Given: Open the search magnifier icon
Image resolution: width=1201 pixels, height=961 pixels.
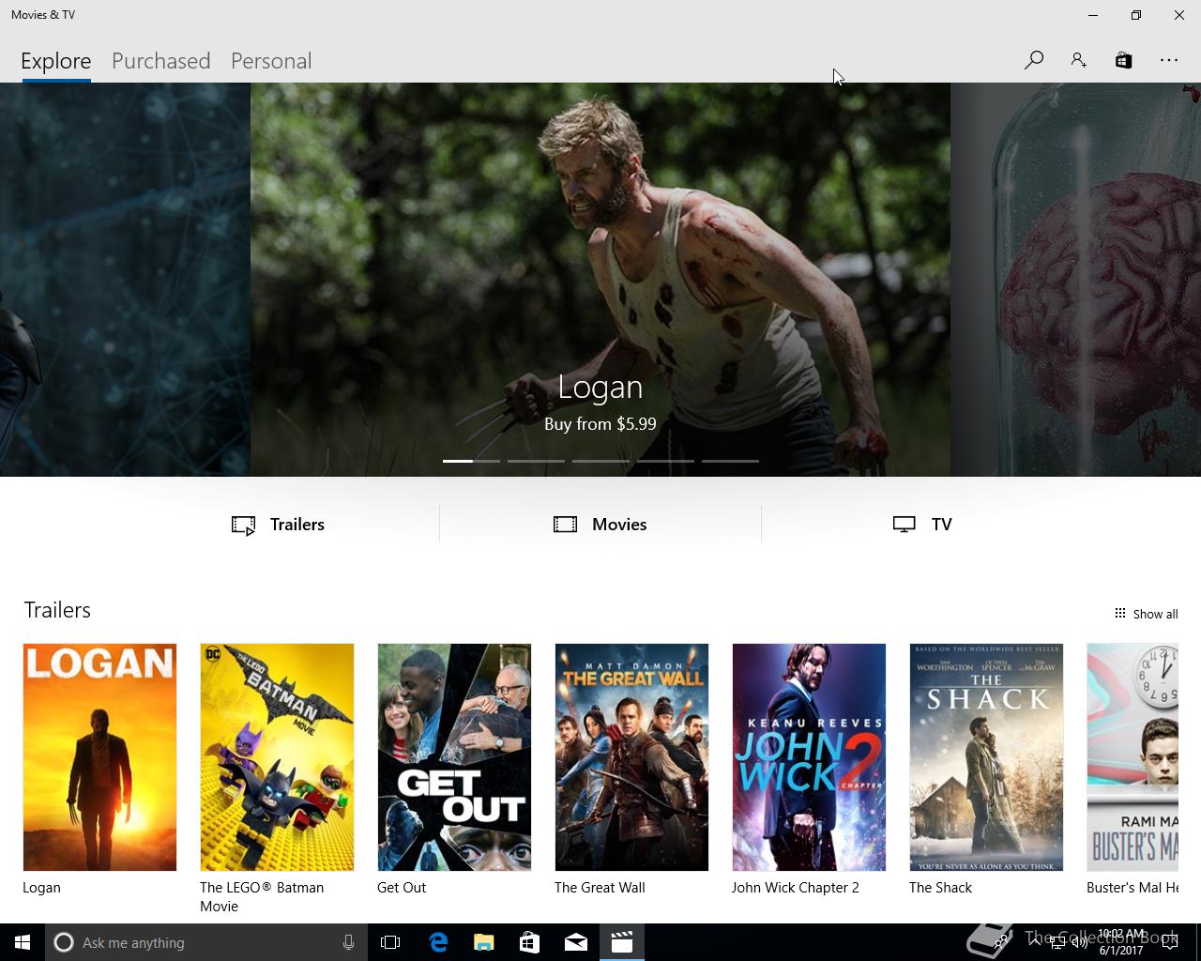Looking at the screenshot, I should [1034, 60].
